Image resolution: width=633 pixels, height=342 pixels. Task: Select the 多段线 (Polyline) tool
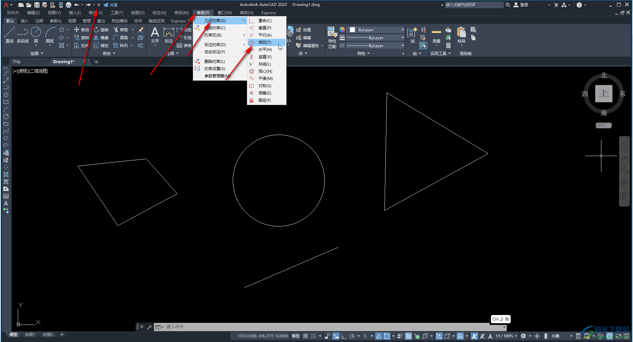point(23,35)
